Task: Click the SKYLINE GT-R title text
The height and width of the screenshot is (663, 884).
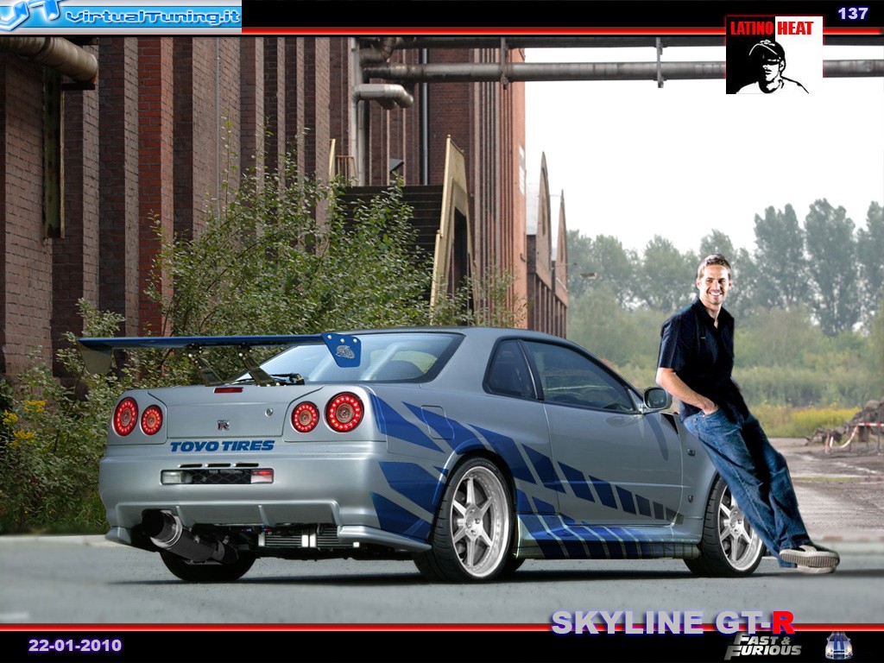Action: 672,622
